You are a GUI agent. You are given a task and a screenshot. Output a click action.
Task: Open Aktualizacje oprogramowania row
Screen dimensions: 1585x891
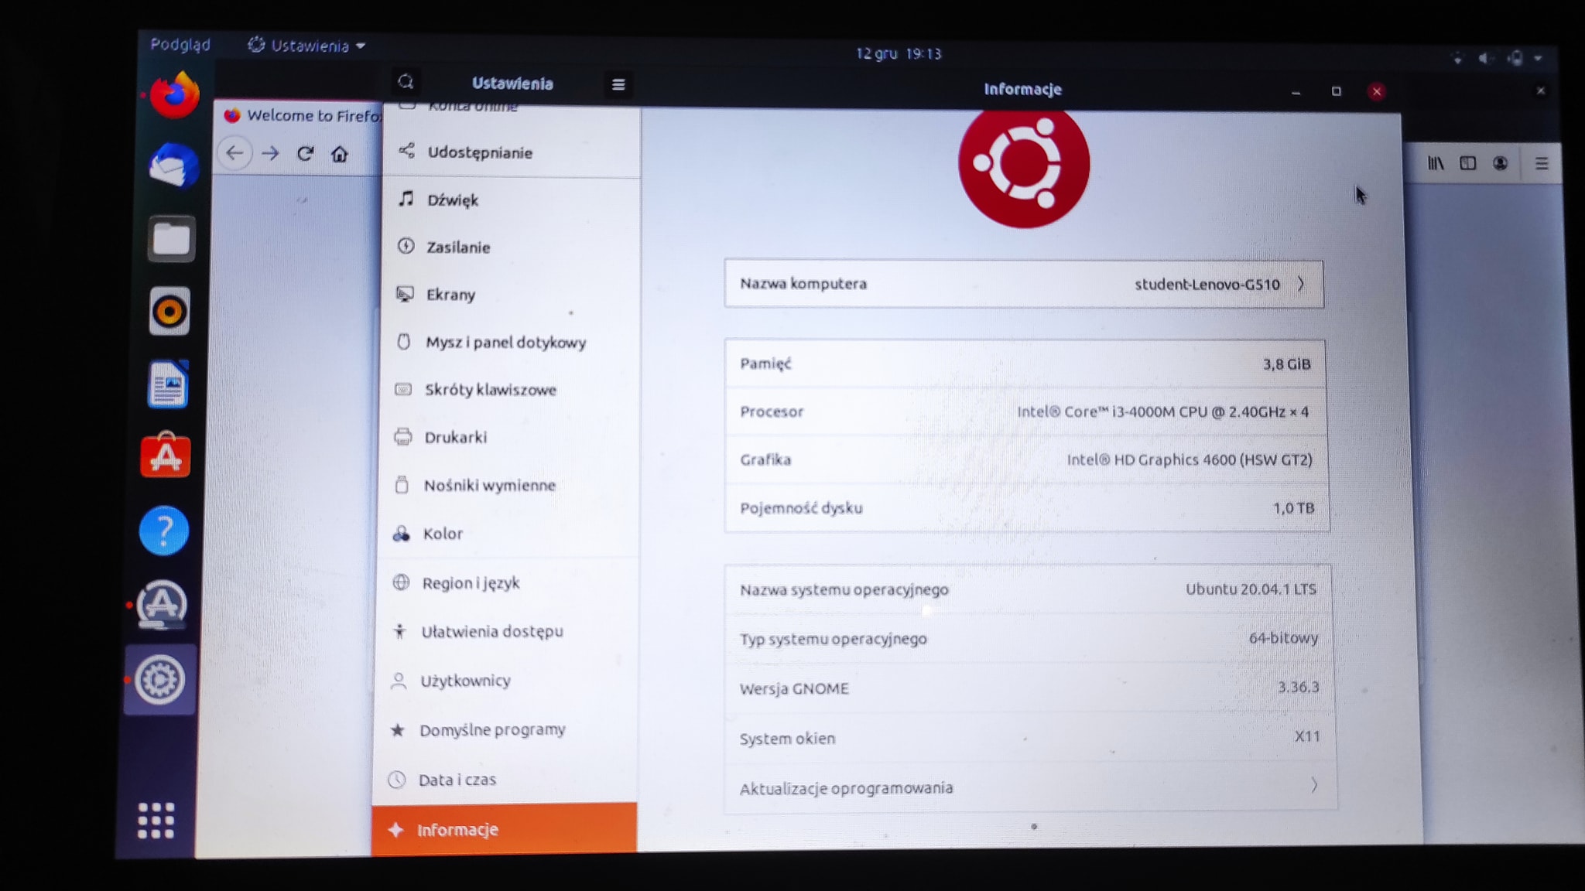[x=1030, y=787]
